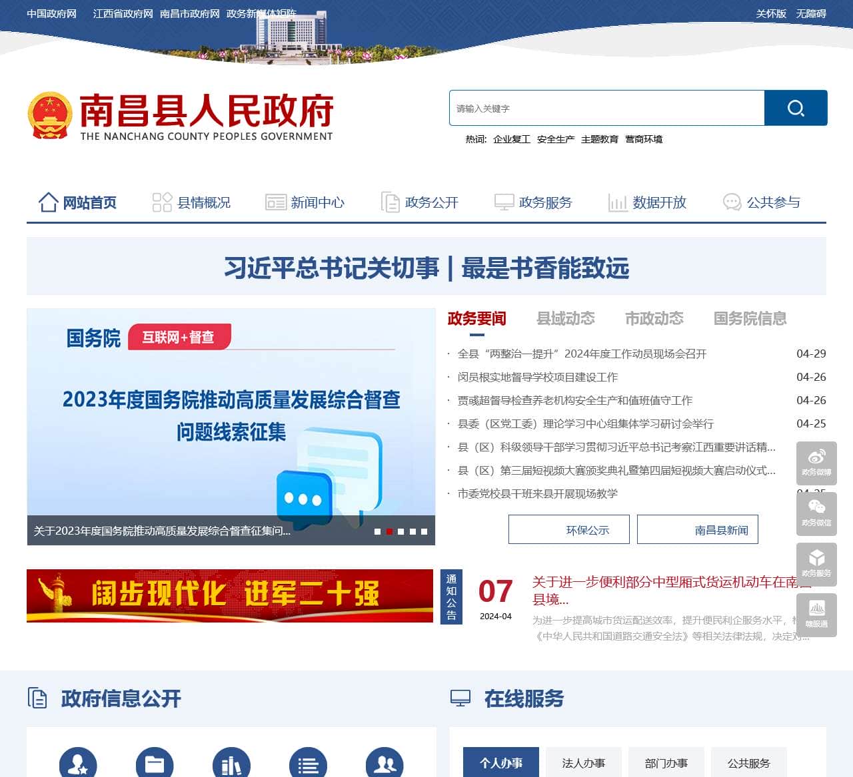Click the magnifier search icon
The width and height of the screenshot is (853, 777).
(796, 108)
